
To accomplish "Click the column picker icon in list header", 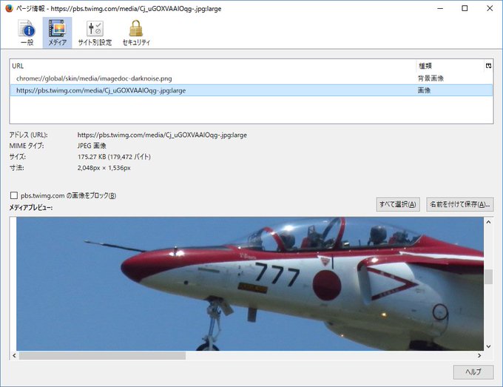I will pos(488,66).
